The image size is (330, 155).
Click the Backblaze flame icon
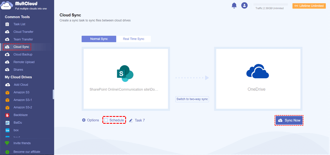tap(7, 115)
